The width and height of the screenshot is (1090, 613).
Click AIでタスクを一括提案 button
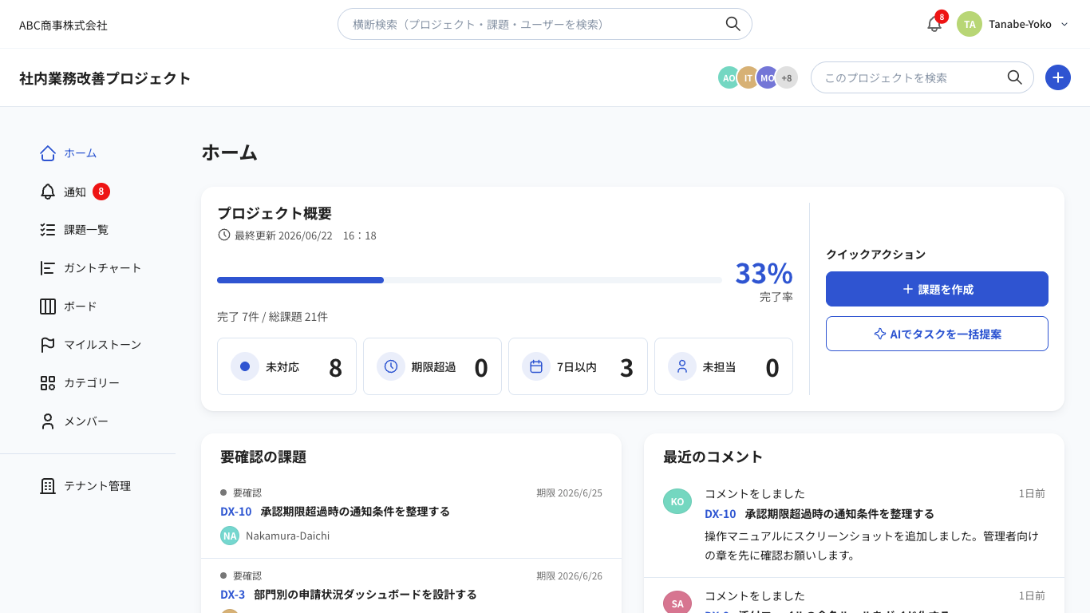click(x=937, y=334)
